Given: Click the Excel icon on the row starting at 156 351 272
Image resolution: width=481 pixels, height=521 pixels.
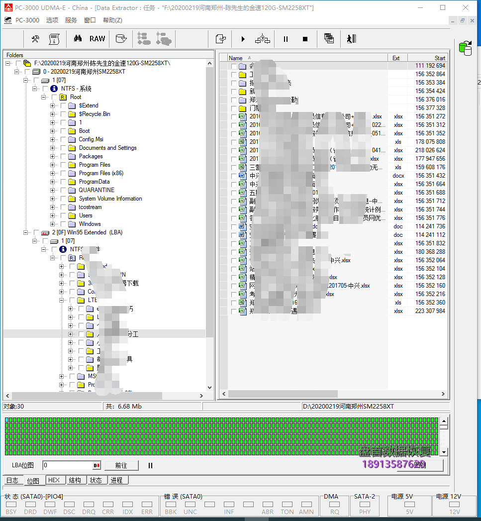Looking at the screenshot, I should coord(243,116).
